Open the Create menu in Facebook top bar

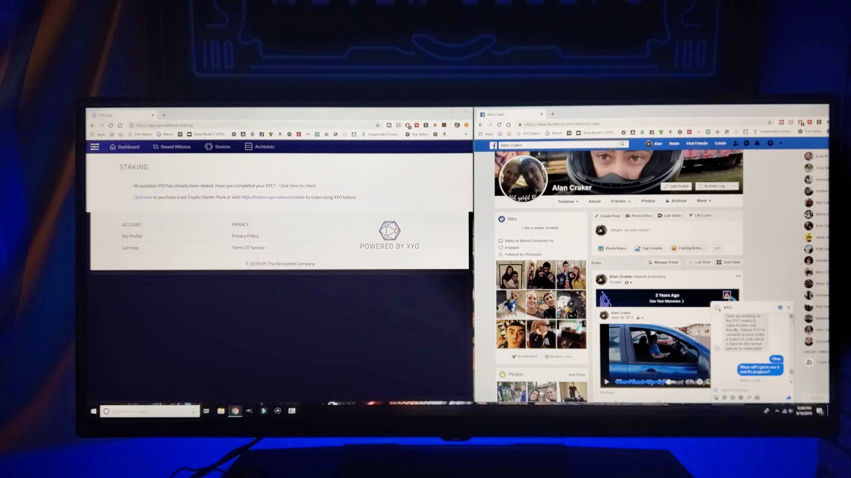pos(720,143)
